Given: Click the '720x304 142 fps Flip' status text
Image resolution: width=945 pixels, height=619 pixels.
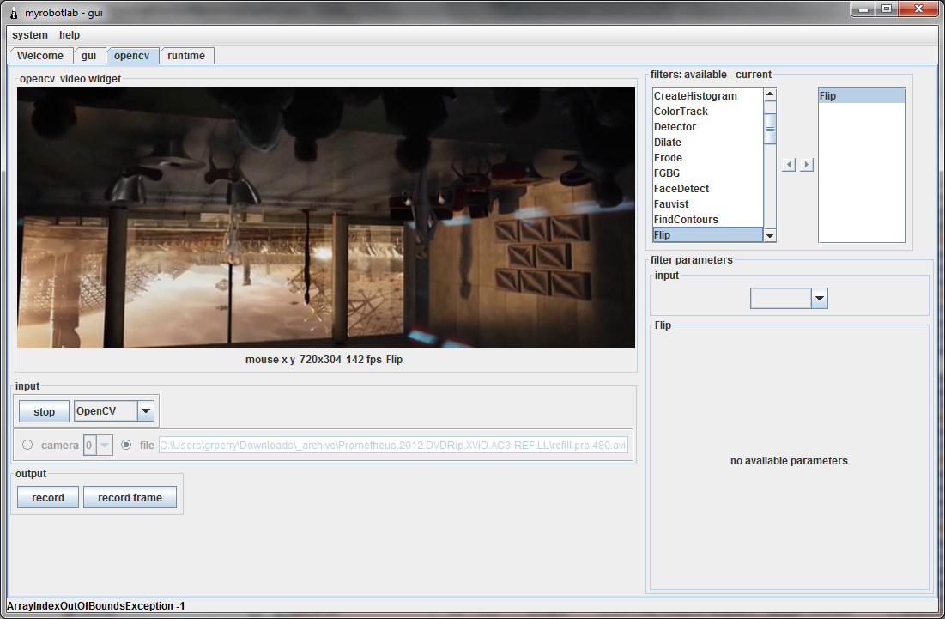Looking at the screenshot, I should click(351, 359).
